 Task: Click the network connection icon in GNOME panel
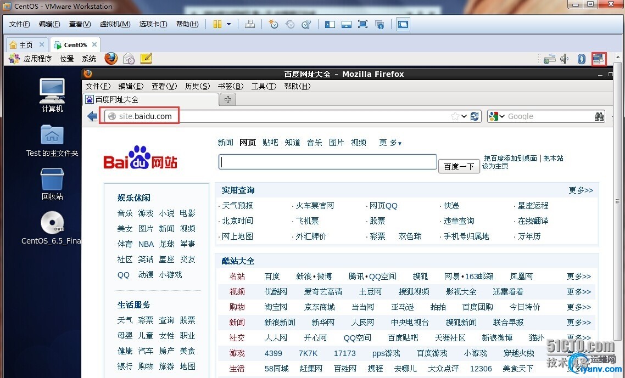click(x=599, y=59)
